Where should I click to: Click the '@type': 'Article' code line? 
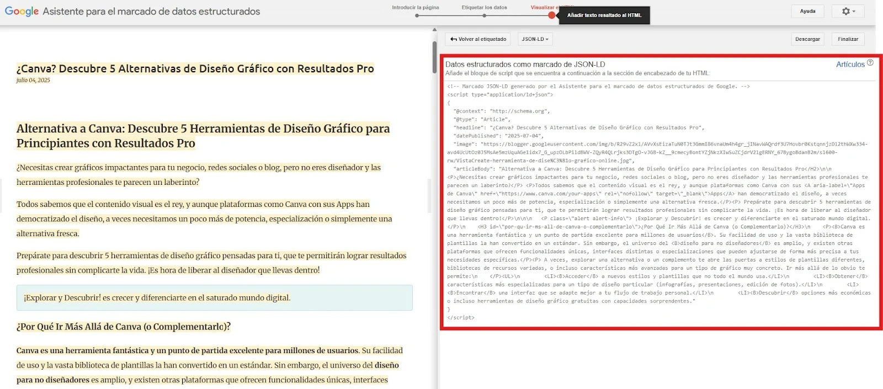click(482, 119)
